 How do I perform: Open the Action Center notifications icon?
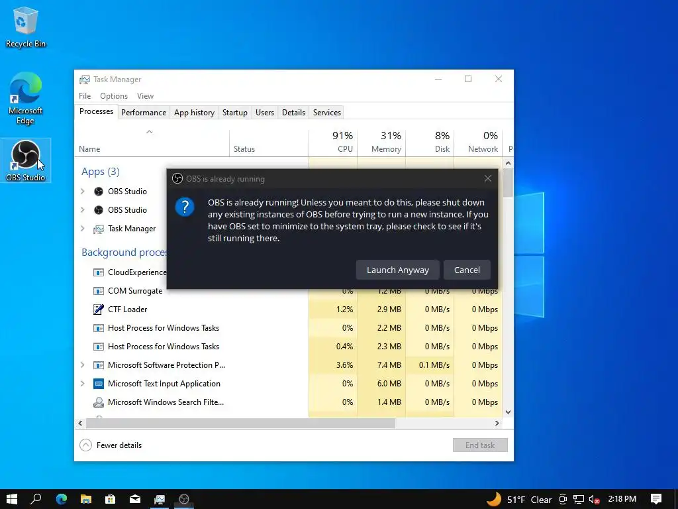click(656, 499)
